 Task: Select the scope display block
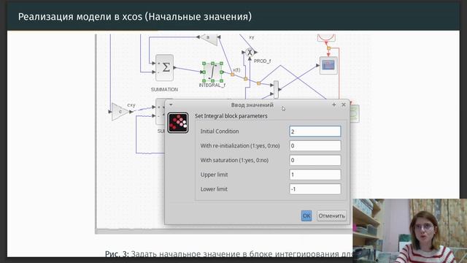coord(328,65)
